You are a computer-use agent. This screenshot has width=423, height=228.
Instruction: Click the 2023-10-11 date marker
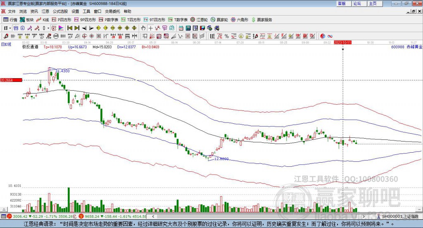342,42
